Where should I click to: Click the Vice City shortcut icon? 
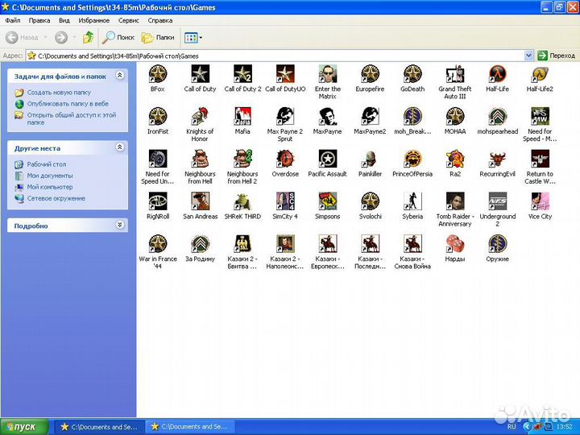tap(540, 201)
